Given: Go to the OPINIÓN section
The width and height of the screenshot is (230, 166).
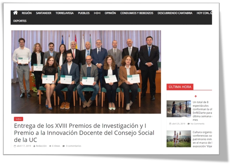Looking at the screenshot, I should [110, 13].
